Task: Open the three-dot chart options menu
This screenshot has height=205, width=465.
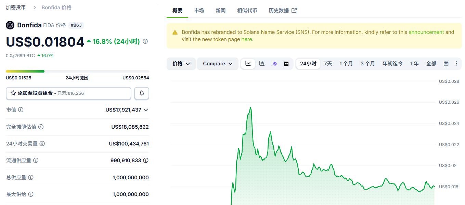Action: click(x=456, y=64)
